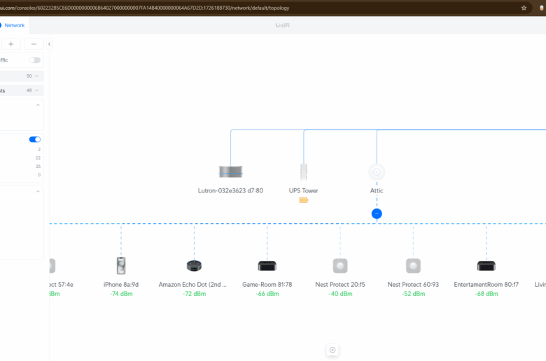The image size is (546, 361).
Task: Turn off the blue enabled toggle switch
Action: pyautogui.click(x=35, y=139)
